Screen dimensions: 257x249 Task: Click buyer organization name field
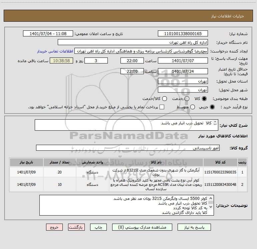(133, 42)
